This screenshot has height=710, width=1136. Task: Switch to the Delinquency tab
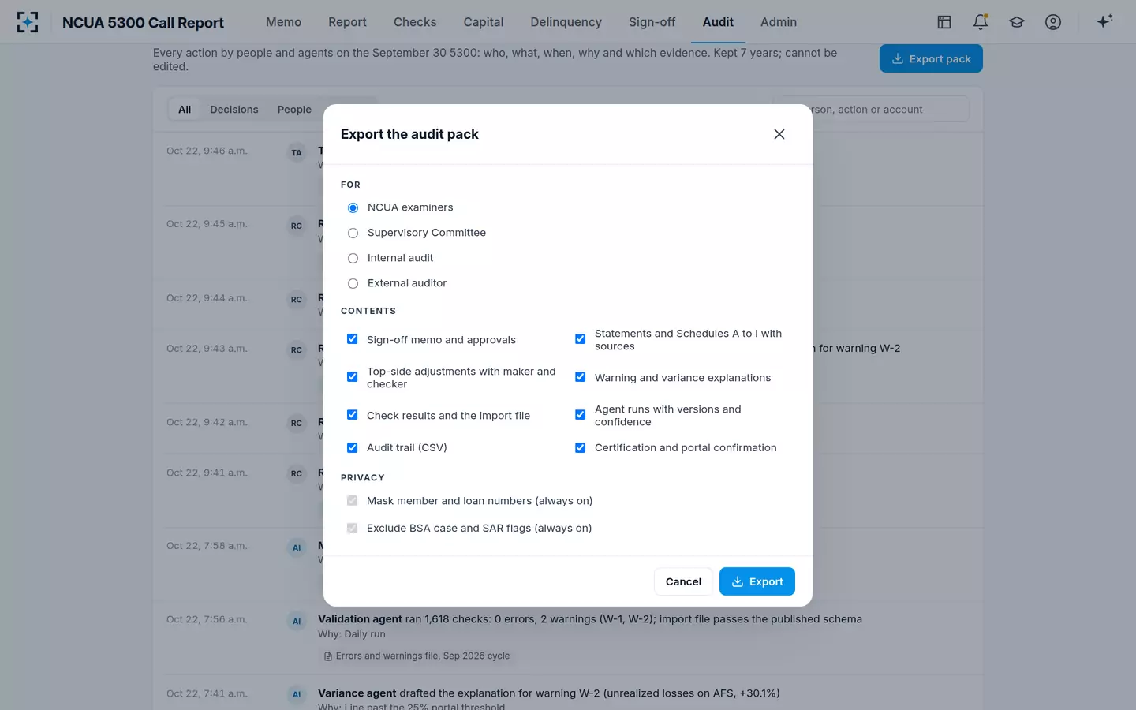click(566, 22)
